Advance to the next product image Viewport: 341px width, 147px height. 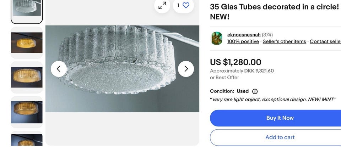click(186, 69)
